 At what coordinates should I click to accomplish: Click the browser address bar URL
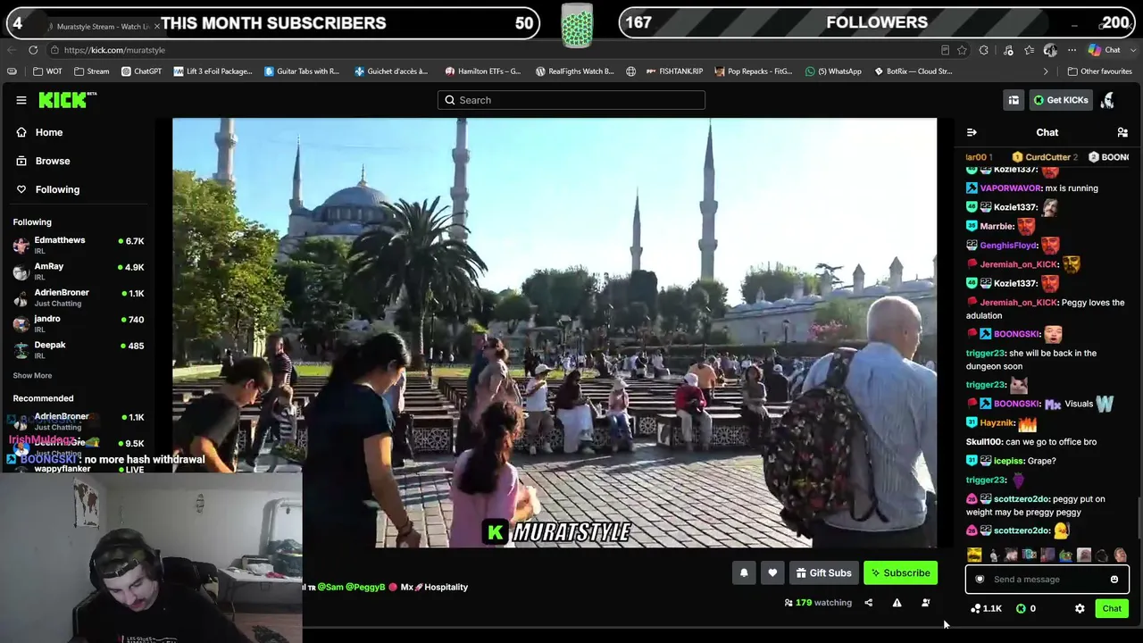click(x=114, y=50)
